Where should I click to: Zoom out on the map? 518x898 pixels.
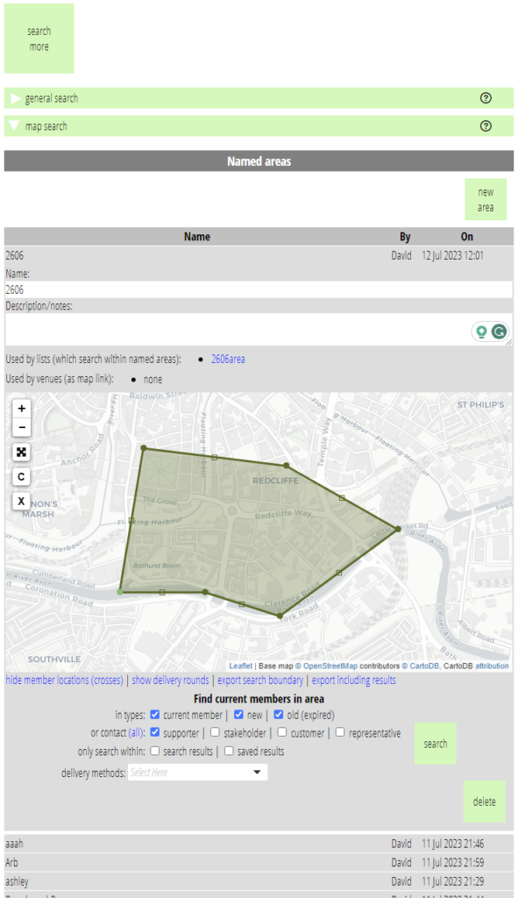pos(22,427)
